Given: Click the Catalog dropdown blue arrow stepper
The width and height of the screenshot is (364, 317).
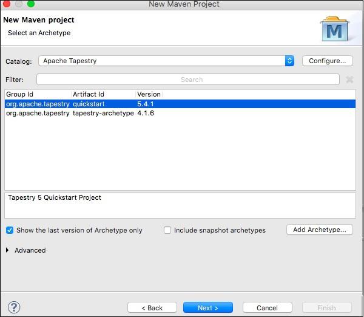Looking at the screenshot, I should (x=289, y=61).
